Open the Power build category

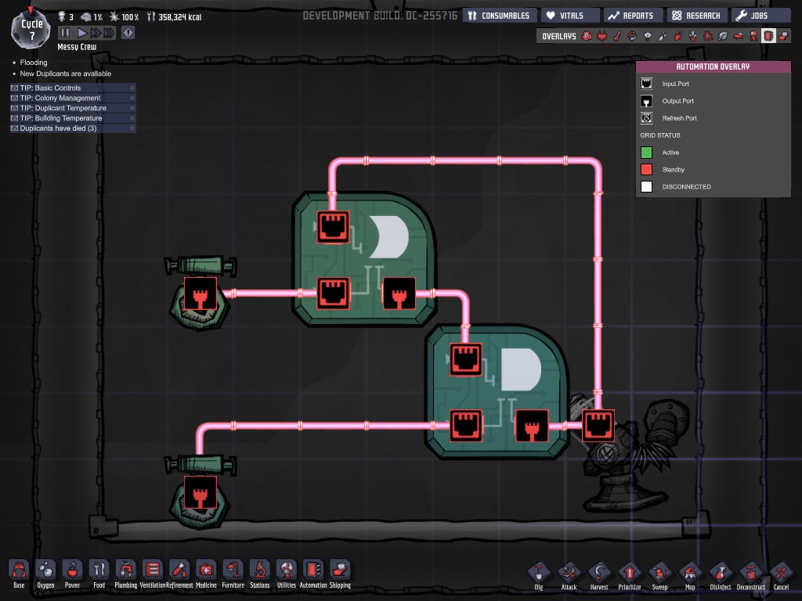click(x=72, y=570)
